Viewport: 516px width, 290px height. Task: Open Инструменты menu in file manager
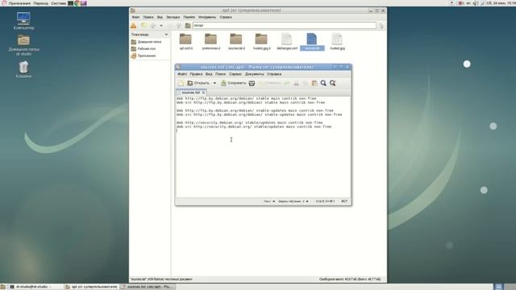click(207, 17)
